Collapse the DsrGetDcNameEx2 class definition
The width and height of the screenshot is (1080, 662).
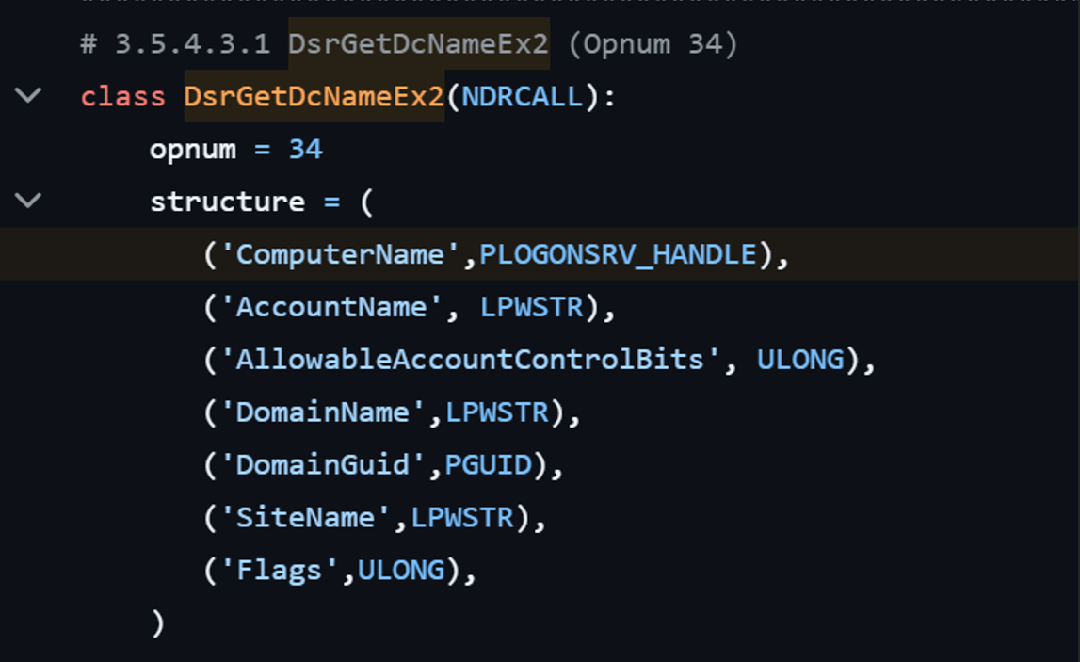coord(29,95)
